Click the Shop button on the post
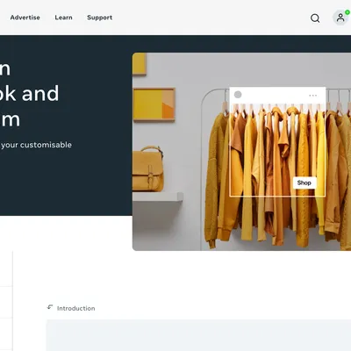The width and height of the screenshot is (351, 351). click(304, 183)
